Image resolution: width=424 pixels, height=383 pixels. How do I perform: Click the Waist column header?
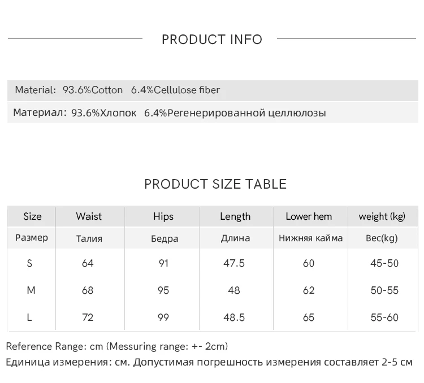point(89,216)
